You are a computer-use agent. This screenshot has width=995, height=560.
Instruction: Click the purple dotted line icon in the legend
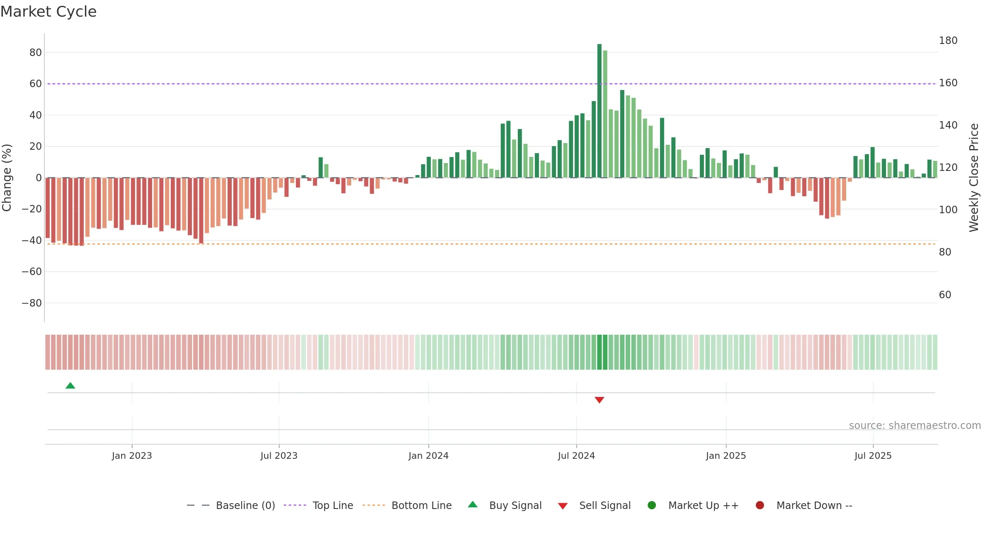(x=295, y=505)
